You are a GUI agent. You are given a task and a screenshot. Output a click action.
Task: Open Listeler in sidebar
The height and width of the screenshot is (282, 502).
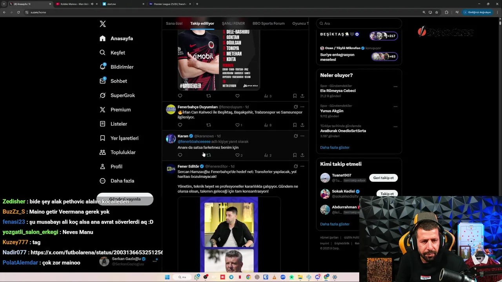(113, 124)
